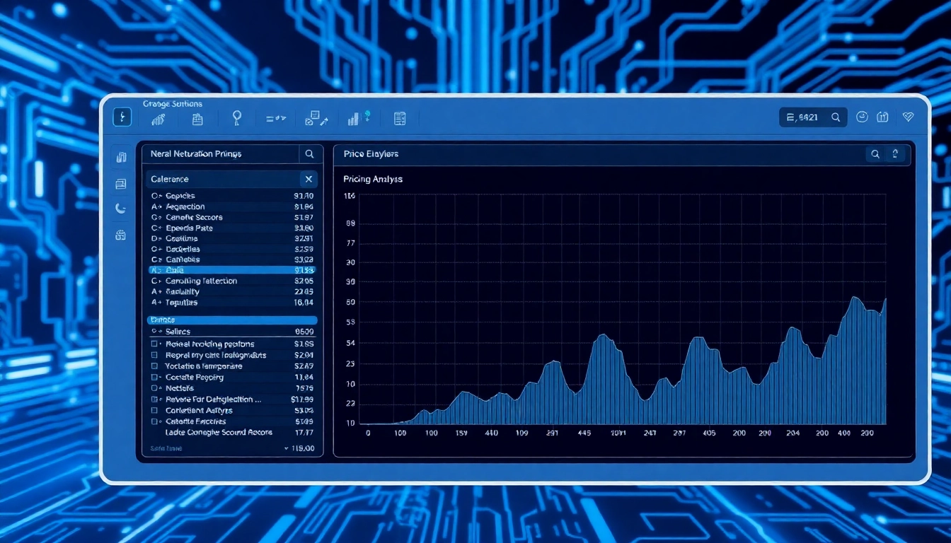Open the spreadsheet list icon in the toolbar
This screenshot has width=951, height=543.
[399, 118]
